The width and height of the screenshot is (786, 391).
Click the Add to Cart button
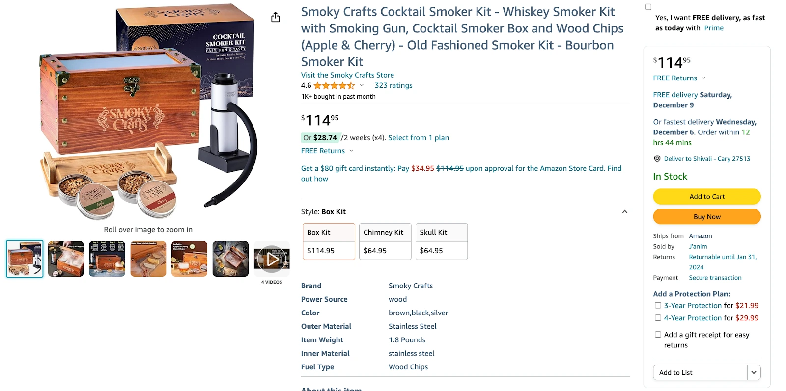707,197
